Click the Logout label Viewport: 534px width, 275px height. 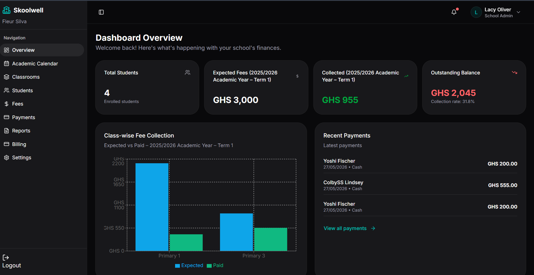12,265
